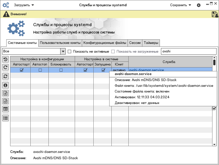Open the 'Таймеры' tab

(x=151, y=43)
